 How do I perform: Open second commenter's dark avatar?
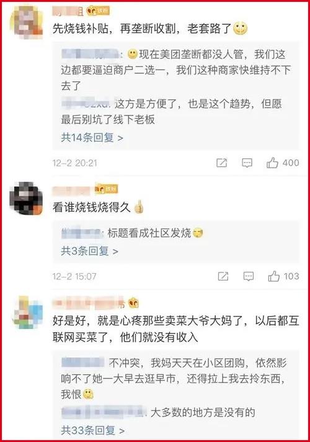(26, 197)
